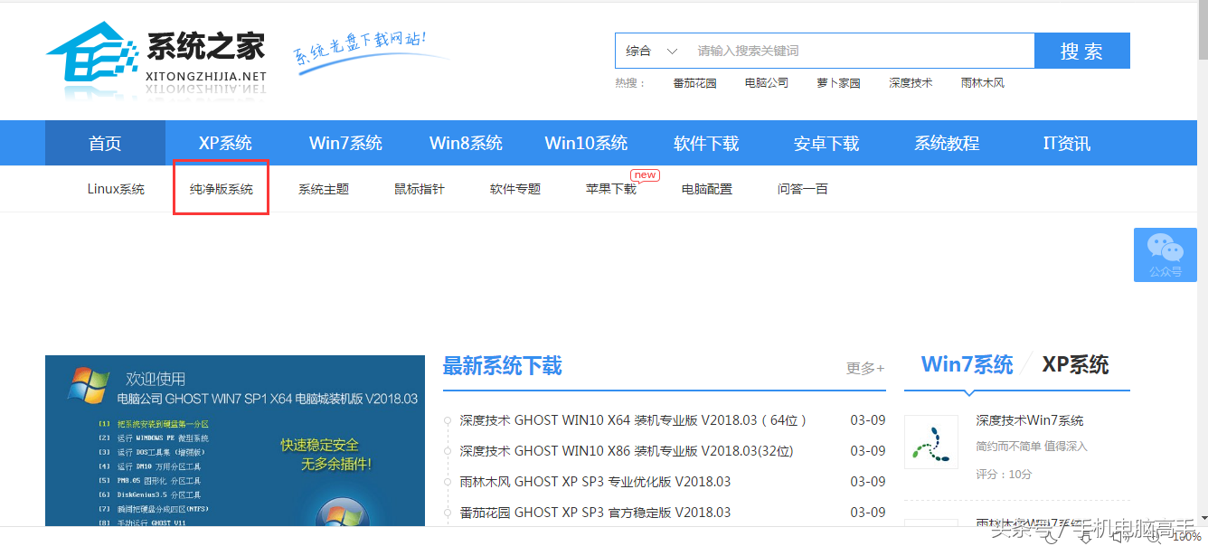Go to 首页 in the navigation bar
Viewport: 1208px width, 546px height.
pos(105,143)
